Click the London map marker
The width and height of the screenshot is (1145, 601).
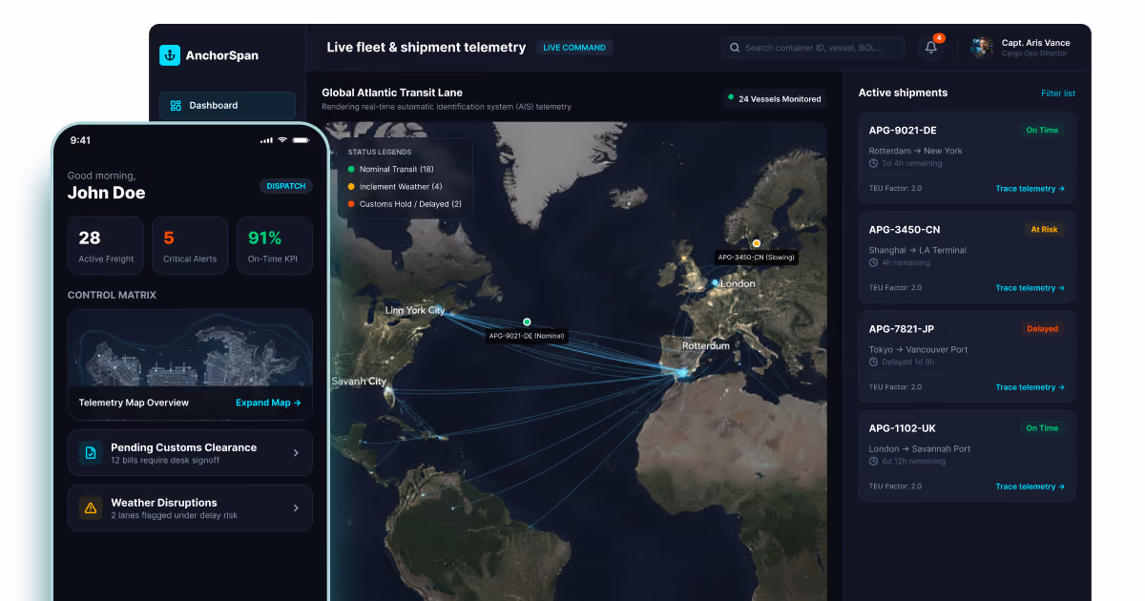click(x=715, y=283)
